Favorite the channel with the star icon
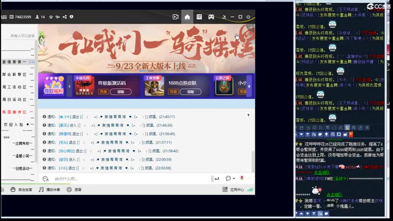Image resolution: width=393 pixels, height=221 pixels. pos(51,17)
